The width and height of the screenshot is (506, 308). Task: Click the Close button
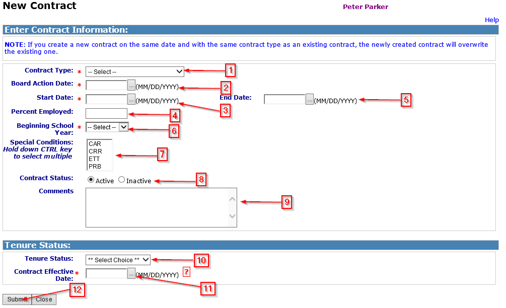[44, 299]
